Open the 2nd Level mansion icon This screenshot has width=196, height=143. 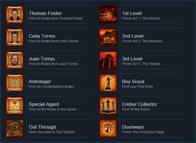(x=108, y=37)
